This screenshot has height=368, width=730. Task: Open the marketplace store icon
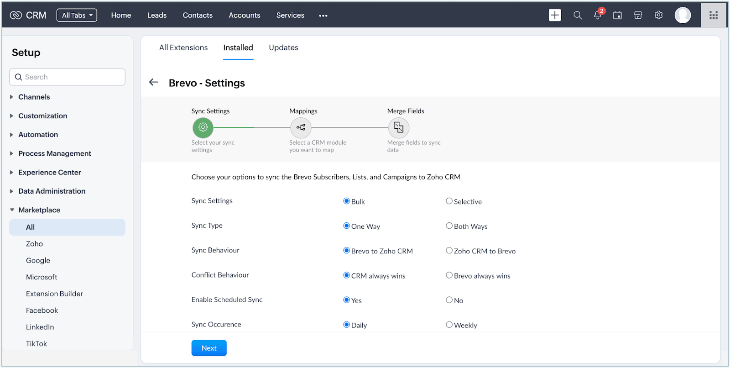tap(638, 15)
